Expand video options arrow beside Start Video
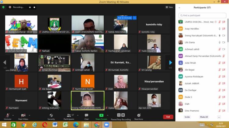 point(29,115)
